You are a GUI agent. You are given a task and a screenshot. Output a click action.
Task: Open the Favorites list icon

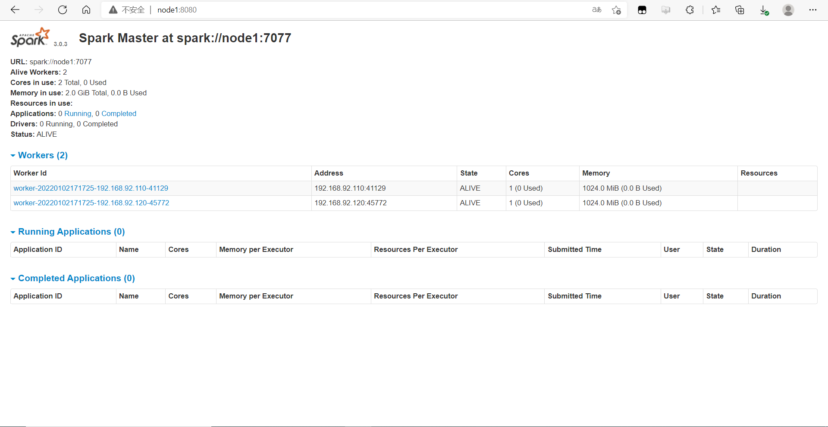[715, 10]
